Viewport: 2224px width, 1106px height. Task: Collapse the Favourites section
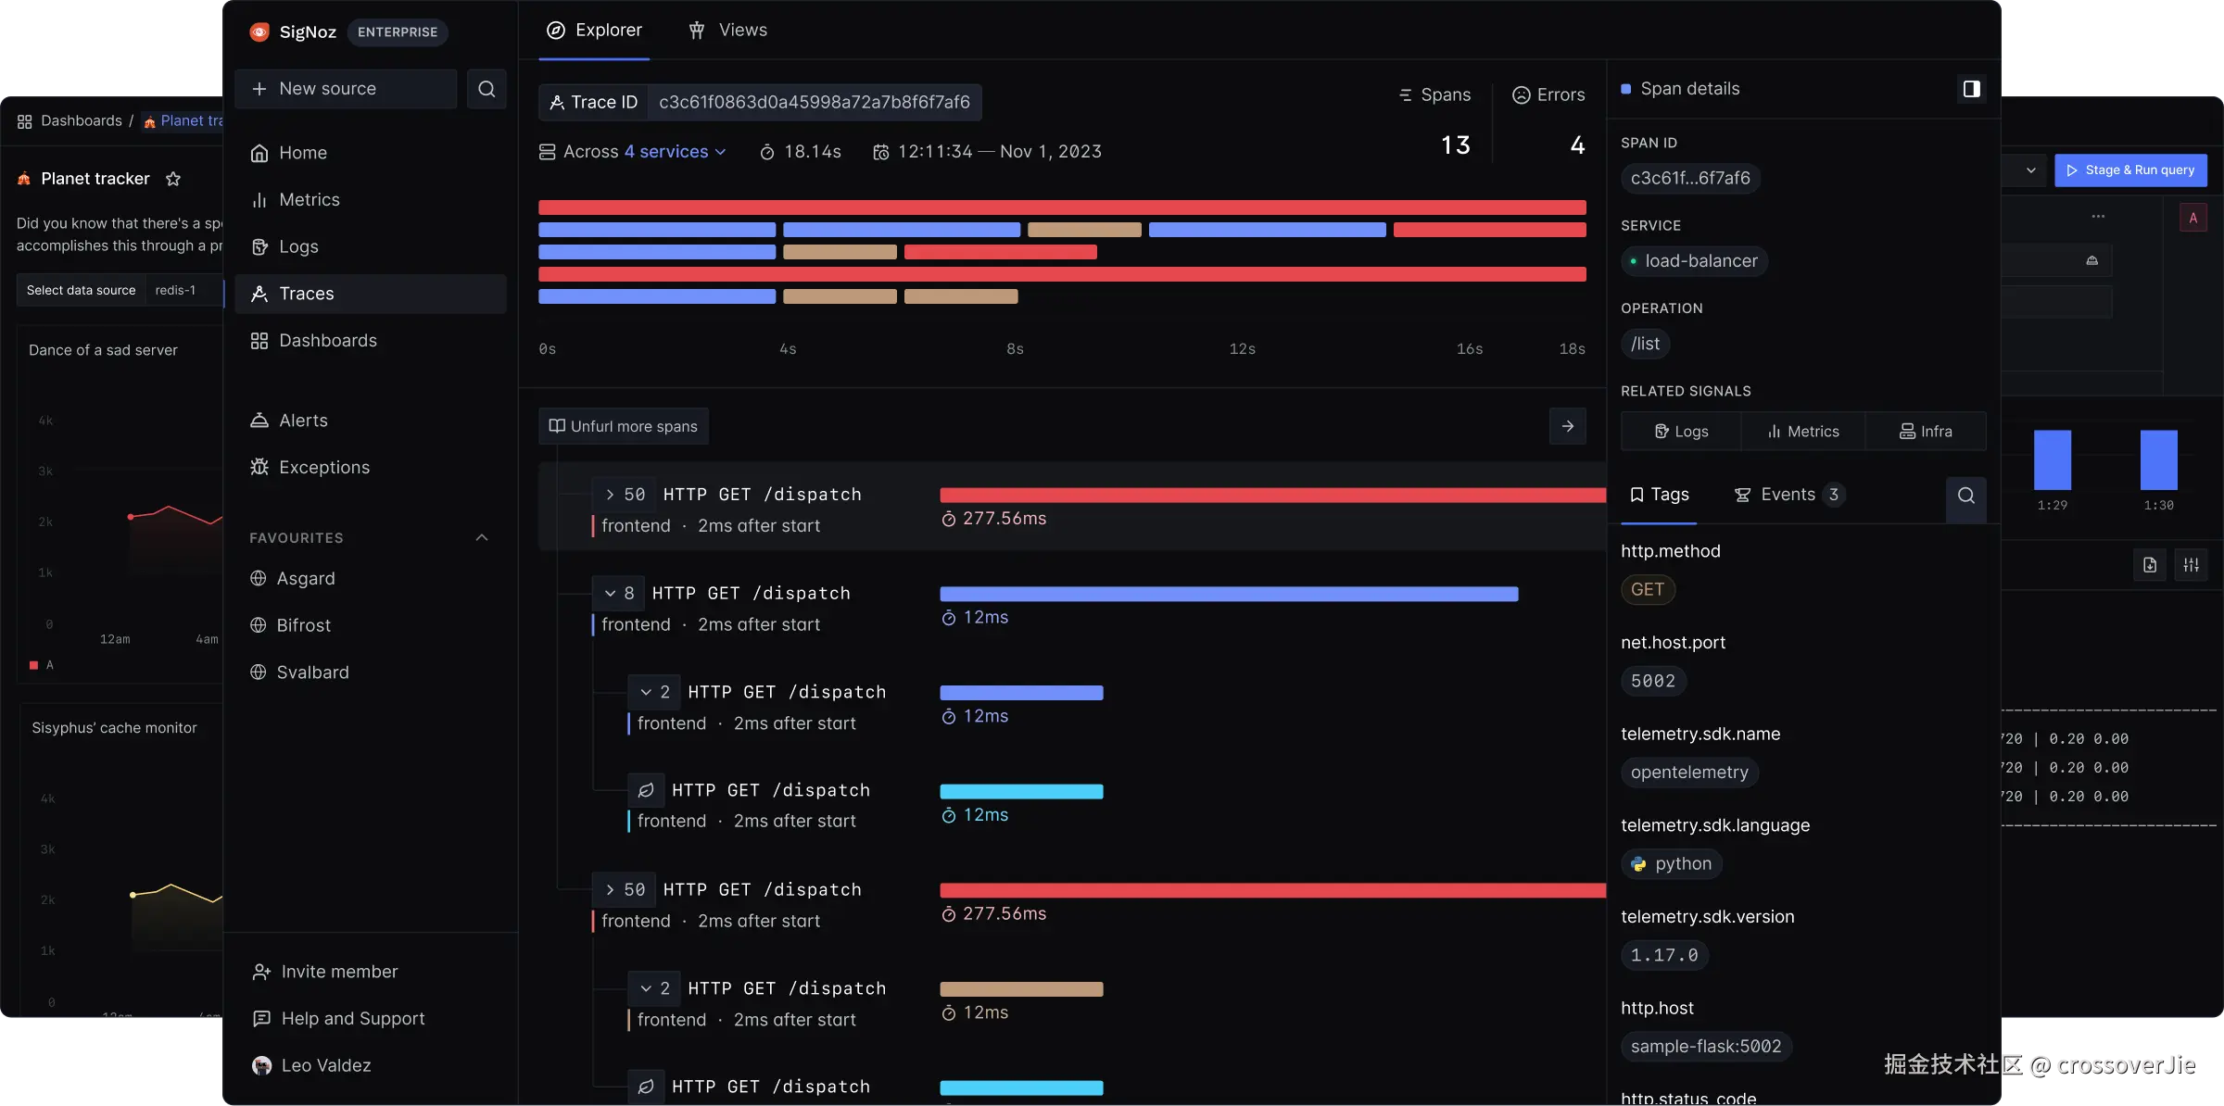(x=482, y=538)
